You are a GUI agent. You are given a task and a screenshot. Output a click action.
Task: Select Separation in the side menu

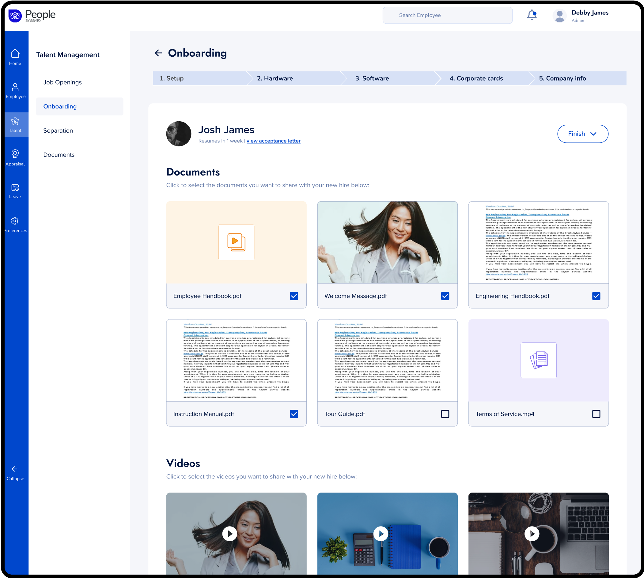pyautogui.click(x=58, y=130)
